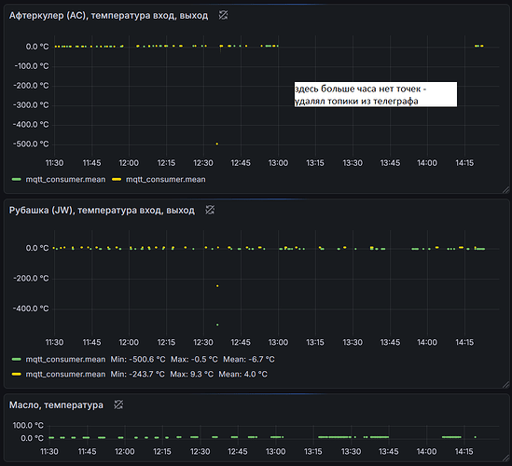Click the white annotation note about телеграф
512x466 pixels.
tap(376, 94)
